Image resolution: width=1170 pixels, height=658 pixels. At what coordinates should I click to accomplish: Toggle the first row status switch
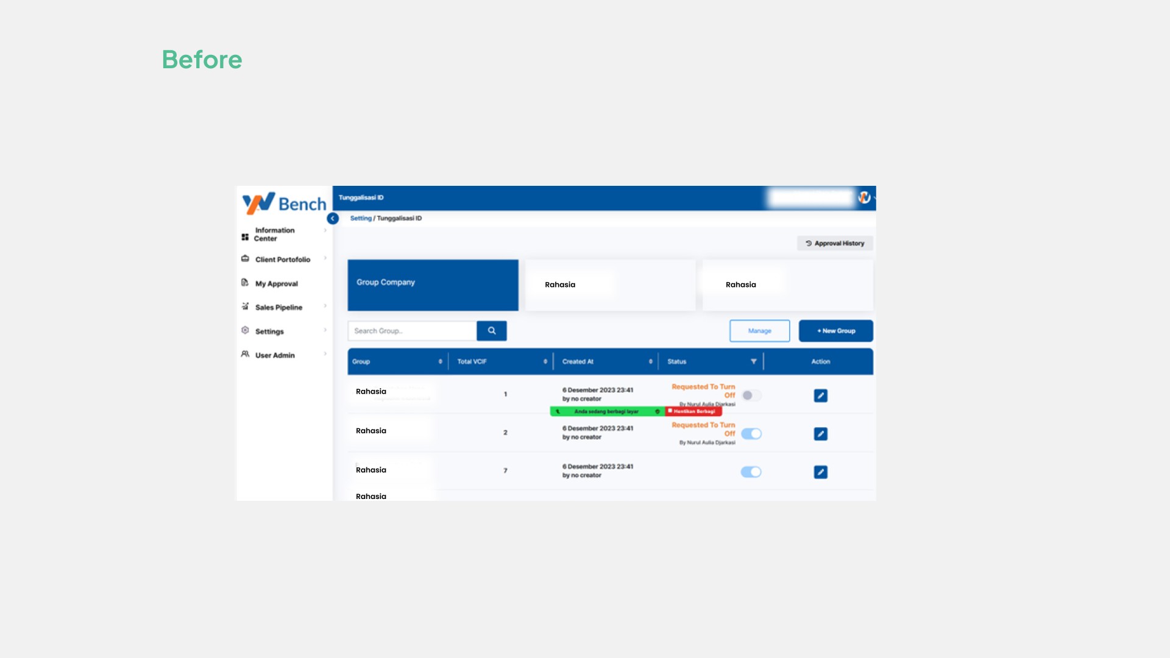coord(751,395)
